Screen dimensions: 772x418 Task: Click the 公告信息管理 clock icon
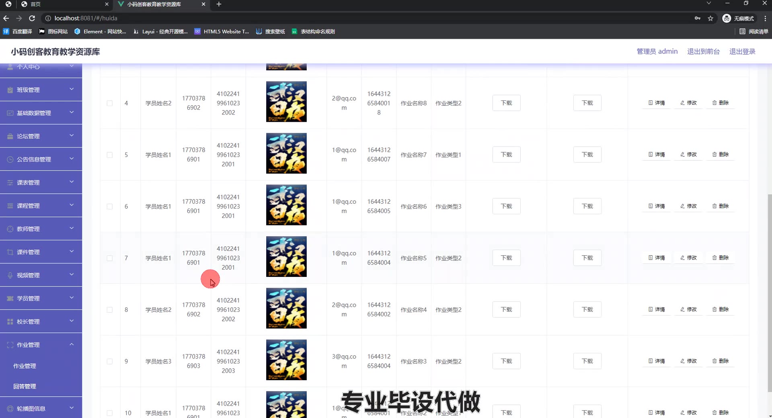[10, 160]
